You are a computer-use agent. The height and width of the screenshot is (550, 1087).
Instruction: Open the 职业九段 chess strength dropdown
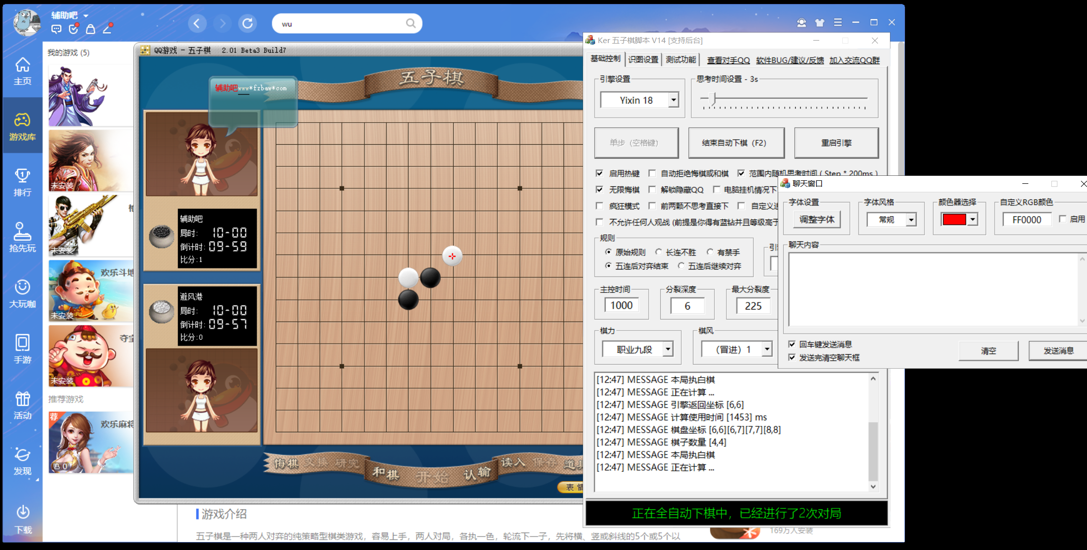point(668,349)
